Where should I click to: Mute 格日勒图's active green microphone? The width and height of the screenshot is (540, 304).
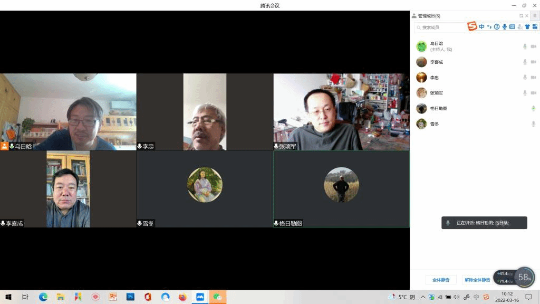(533, 108)
